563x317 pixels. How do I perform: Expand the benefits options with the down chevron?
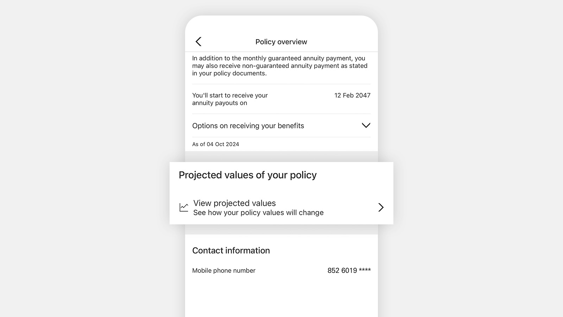[366, 125]
